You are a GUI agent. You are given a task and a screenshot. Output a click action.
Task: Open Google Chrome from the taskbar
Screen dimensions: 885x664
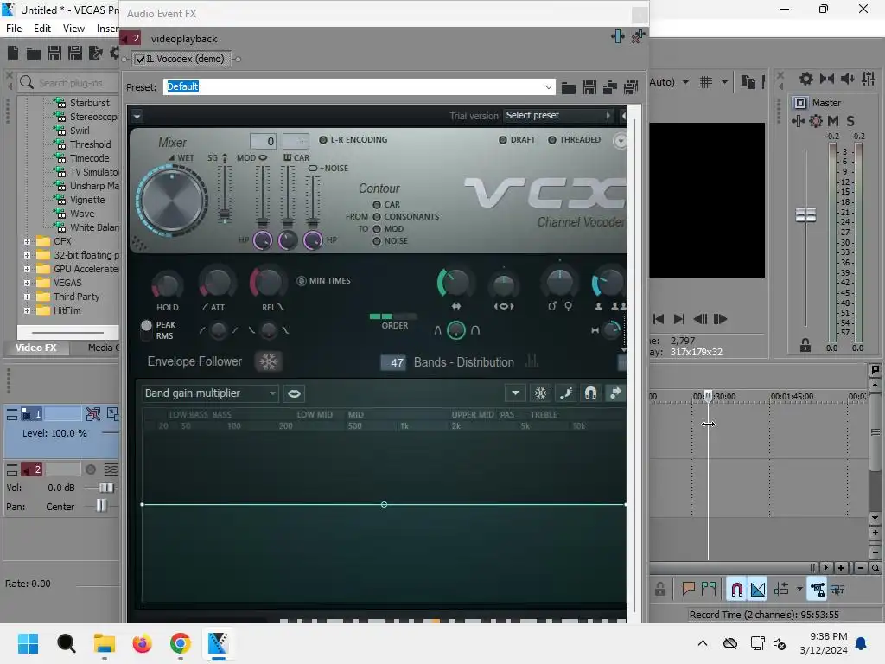tap(180, 643)
